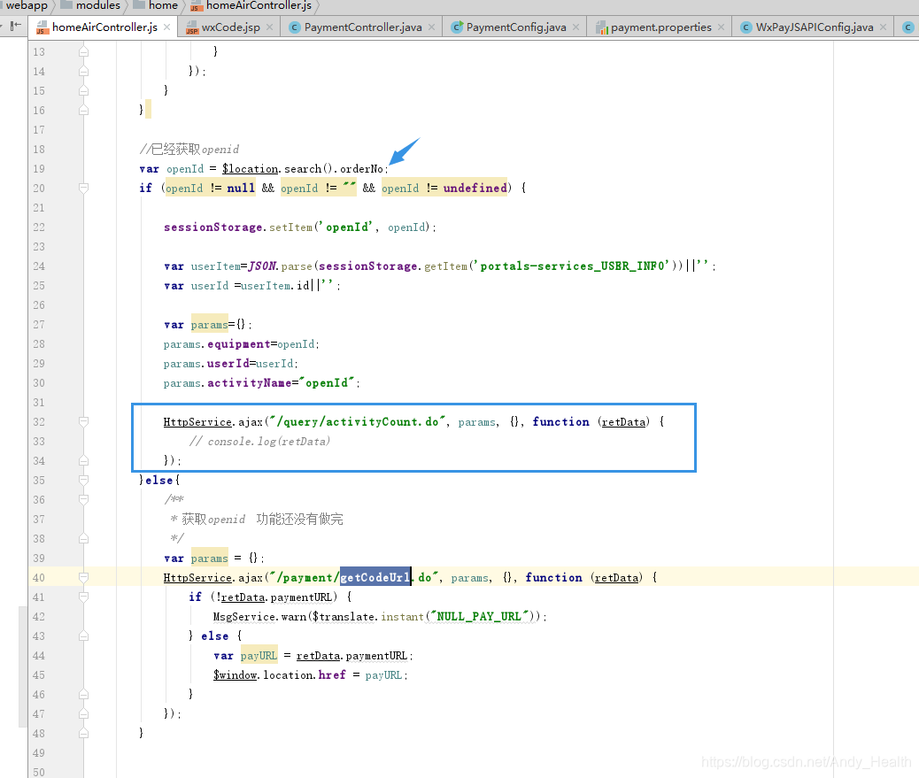Click $window on line 45
The image size is (919, 778).
pos(235,675)
